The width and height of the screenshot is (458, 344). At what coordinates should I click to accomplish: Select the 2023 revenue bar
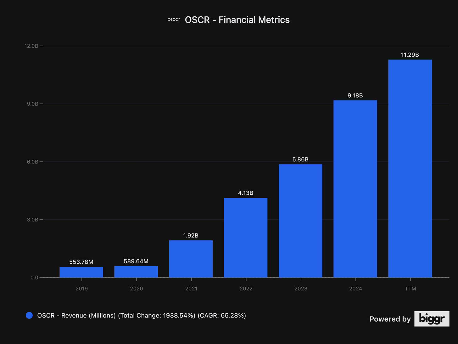click(x=300, y=221)
